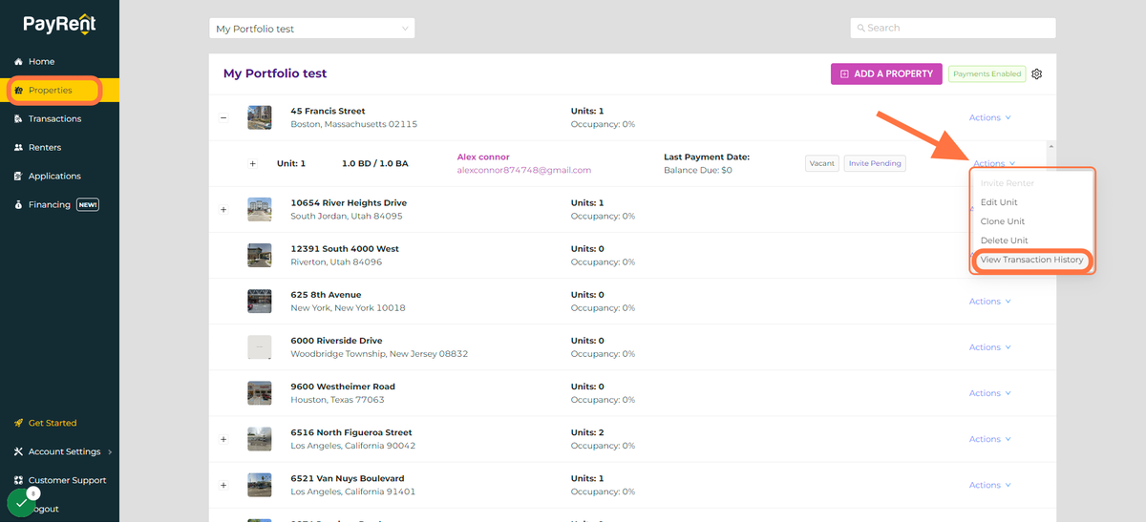This screenshot has height=523, width=1146.
Task: Open Customer Support
Action: [x=59, y=480]
